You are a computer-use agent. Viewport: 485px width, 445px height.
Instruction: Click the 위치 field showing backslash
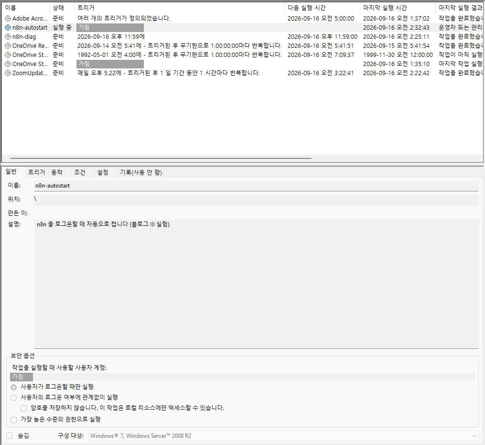point(256,200)
